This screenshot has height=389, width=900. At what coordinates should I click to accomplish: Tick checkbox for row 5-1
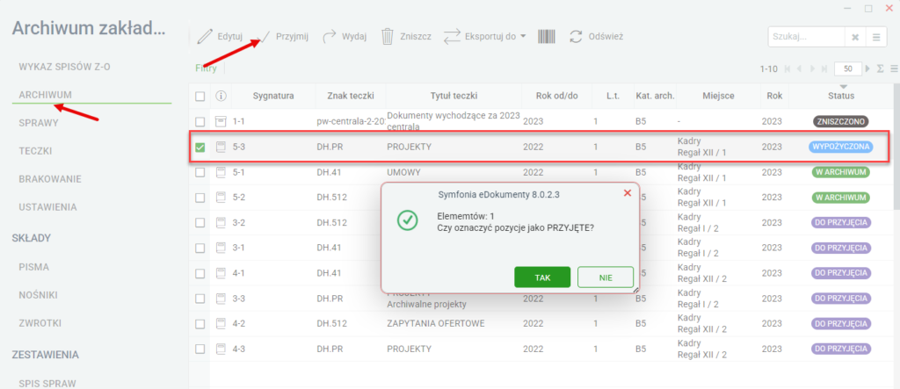(200, 172)
